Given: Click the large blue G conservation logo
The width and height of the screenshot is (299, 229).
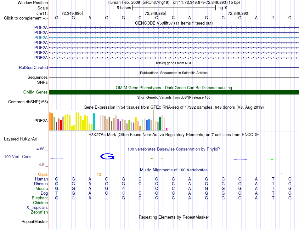Looking at the screenshot, I should (107, 156).
